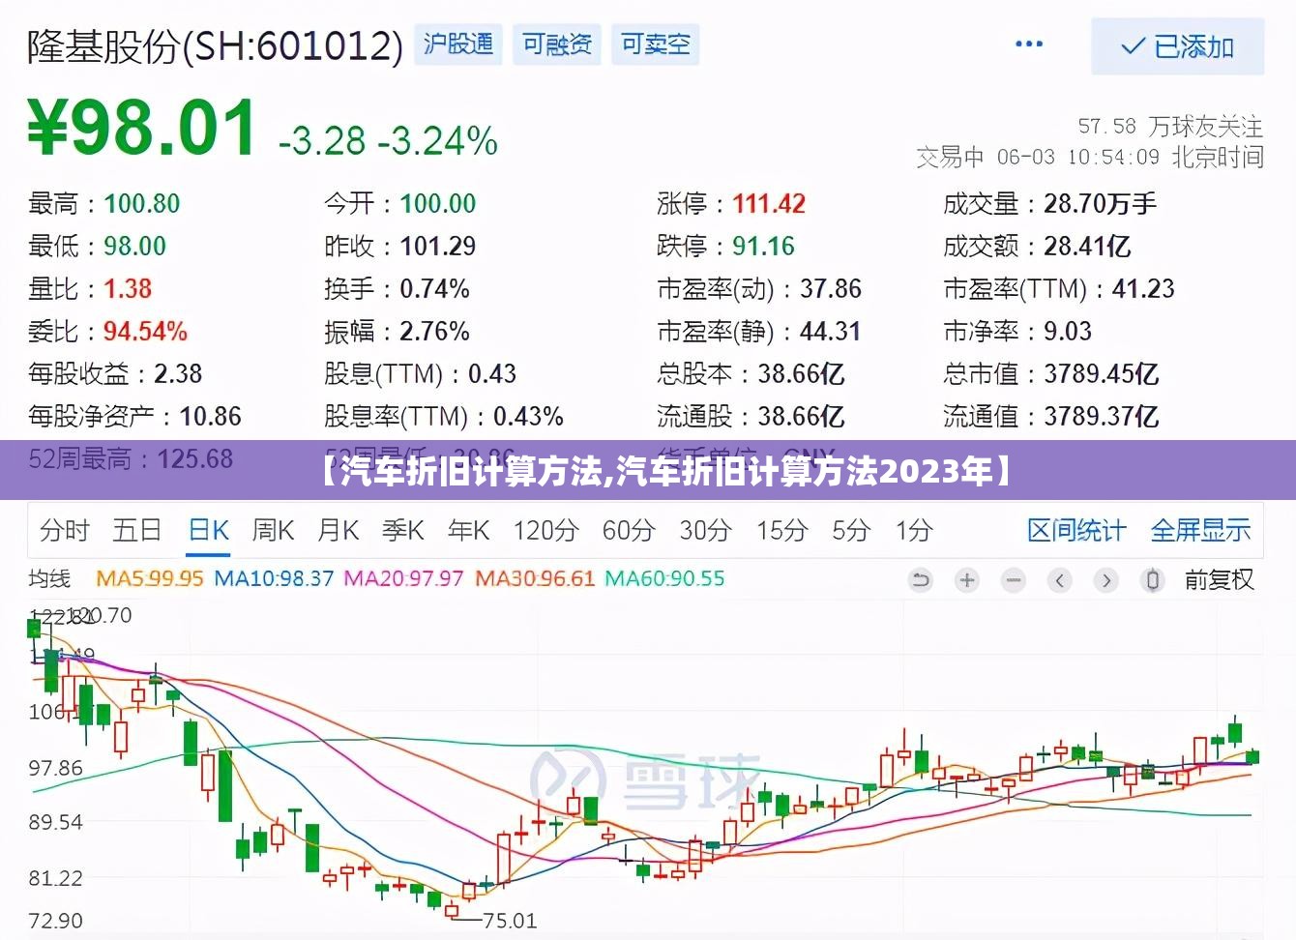Click the MA20:97.97 moving average label
This screenshot has width=1296, height=940.
404,578
